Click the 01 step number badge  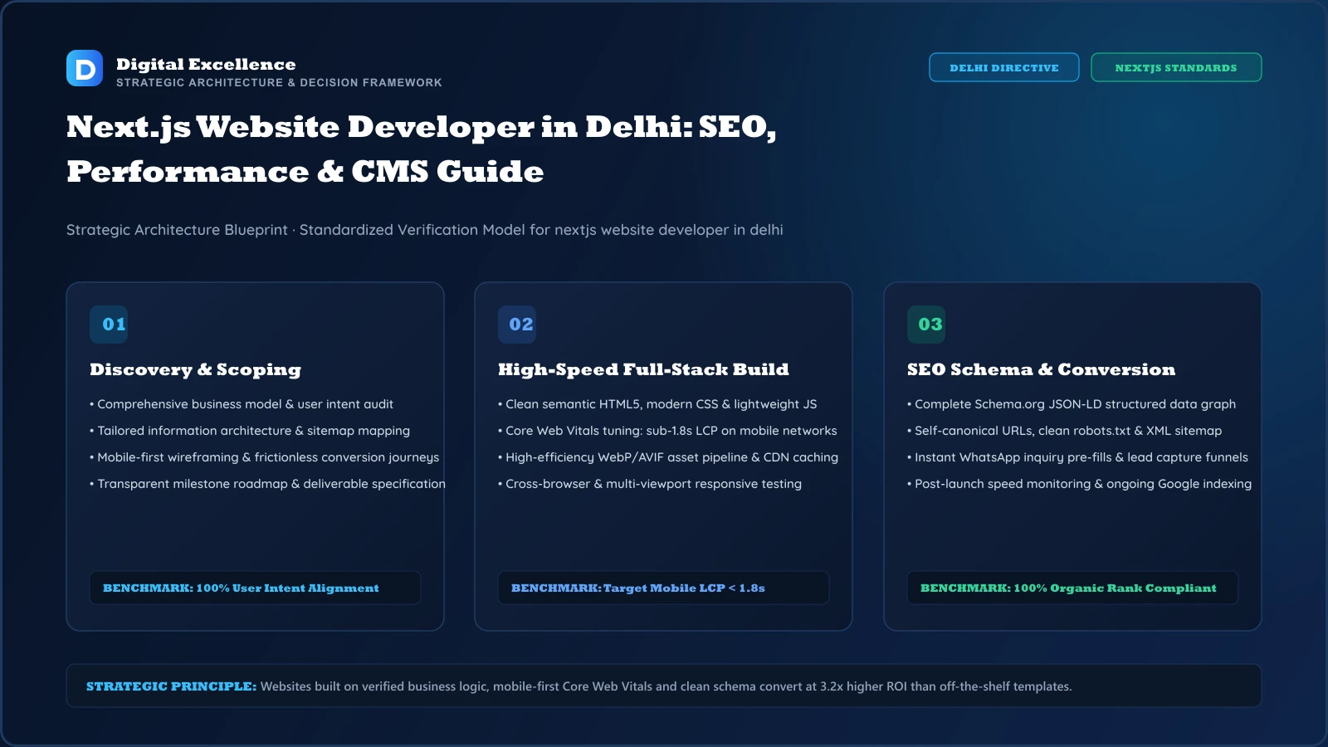(x=109, y=325)
